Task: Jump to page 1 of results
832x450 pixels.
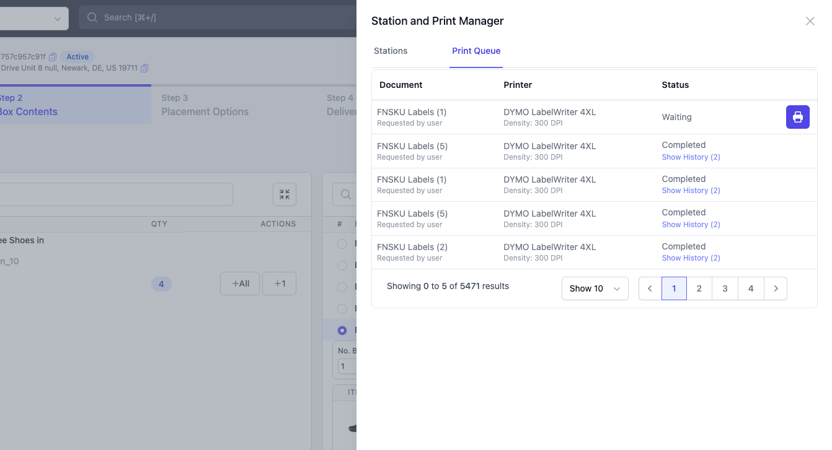Action: click(674, 288)
